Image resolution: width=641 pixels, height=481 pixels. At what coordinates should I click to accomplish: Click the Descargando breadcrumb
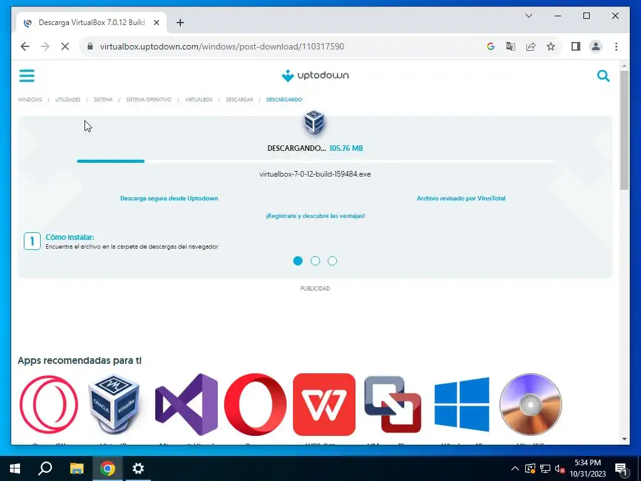point(284,100)
